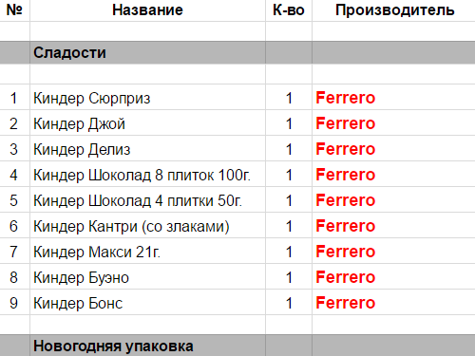
Task: Select the Название column header cell
Action: point(147,10)
